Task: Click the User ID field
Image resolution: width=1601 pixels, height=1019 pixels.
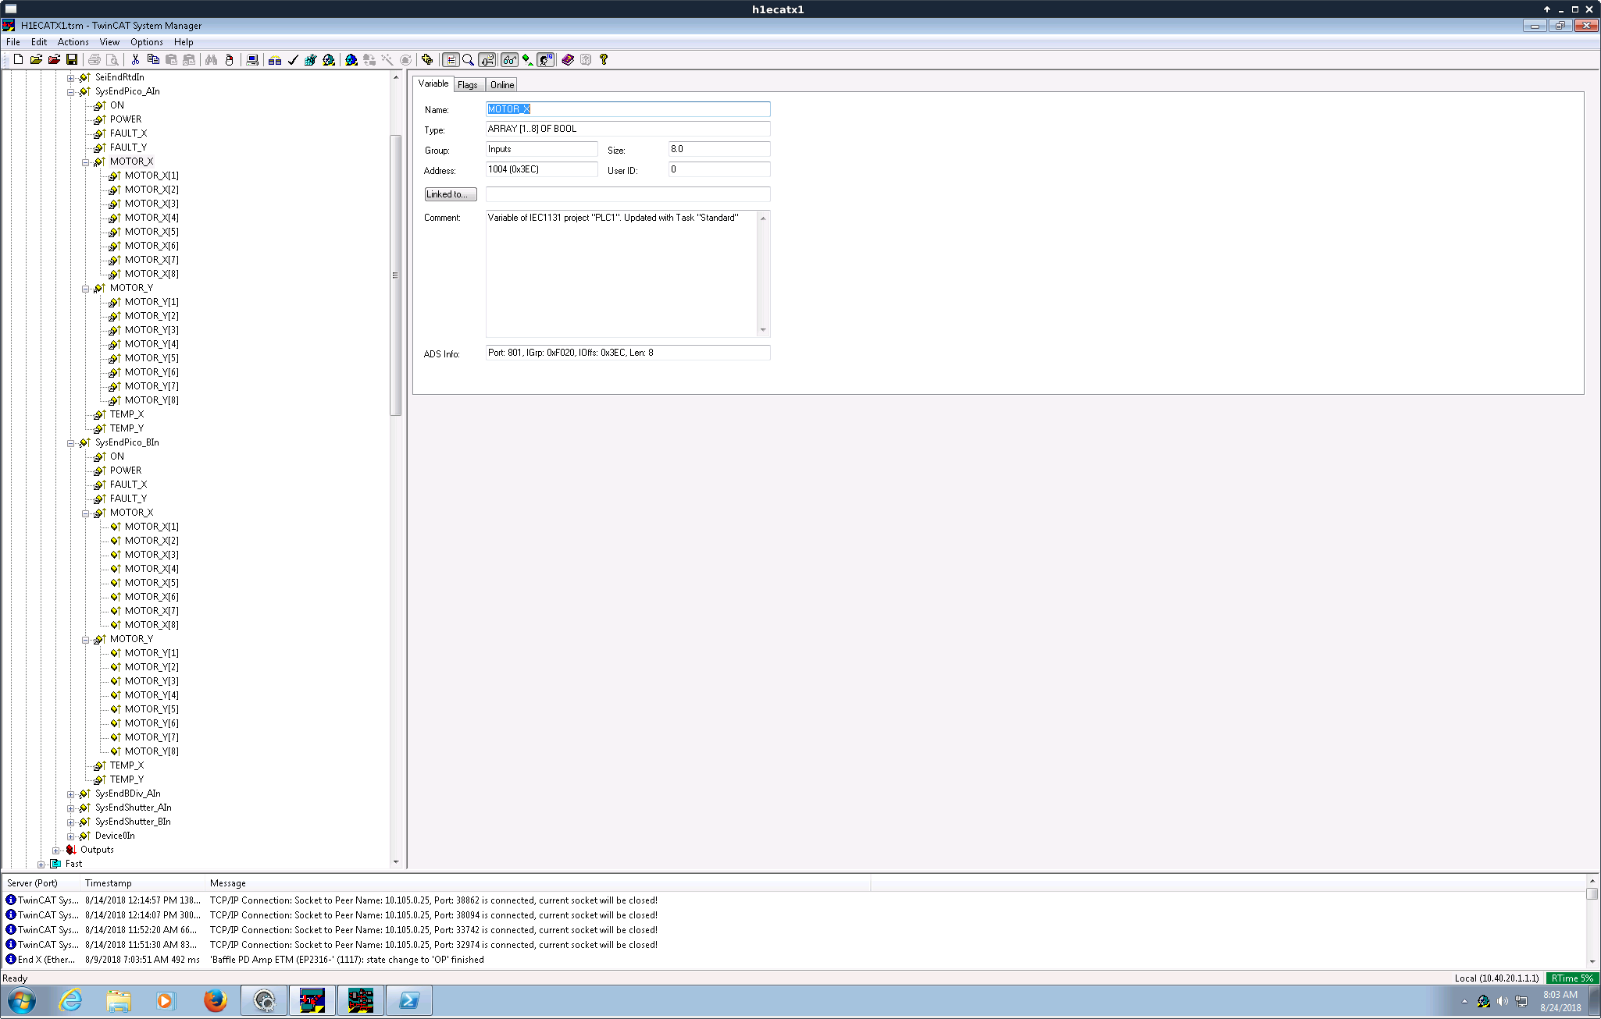Action: 719,169
